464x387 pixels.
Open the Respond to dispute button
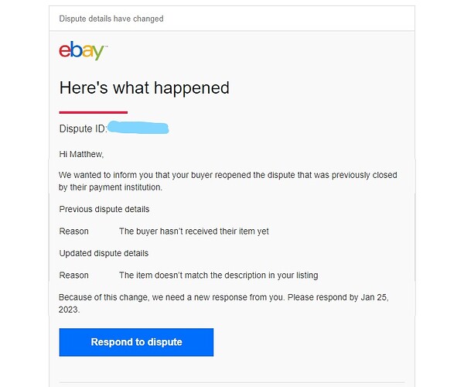(136, 342)
